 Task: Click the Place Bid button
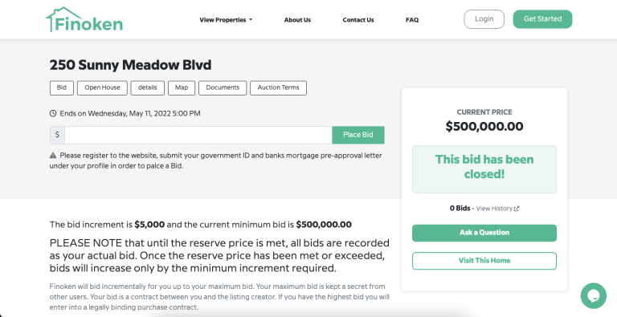[x=358, y=135]
